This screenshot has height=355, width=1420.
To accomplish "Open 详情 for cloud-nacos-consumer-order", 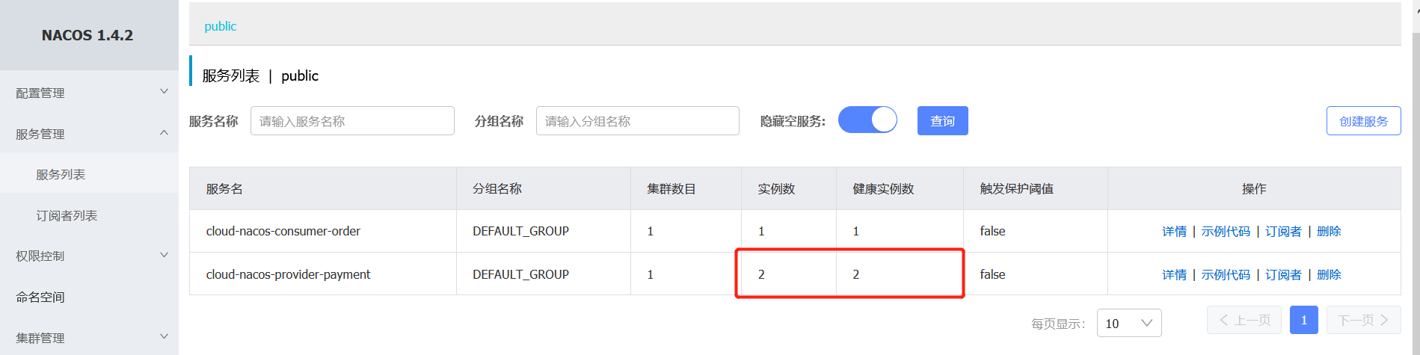I will point(1174,232).
